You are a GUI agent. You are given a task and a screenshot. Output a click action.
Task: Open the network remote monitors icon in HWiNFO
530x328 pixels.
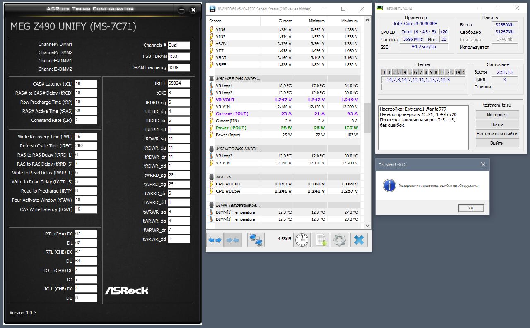tap(256, 240)
